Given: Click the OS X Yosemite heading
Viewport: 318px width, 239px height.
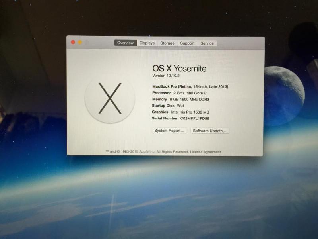Looking at the screenshot, I should (179, 68).
